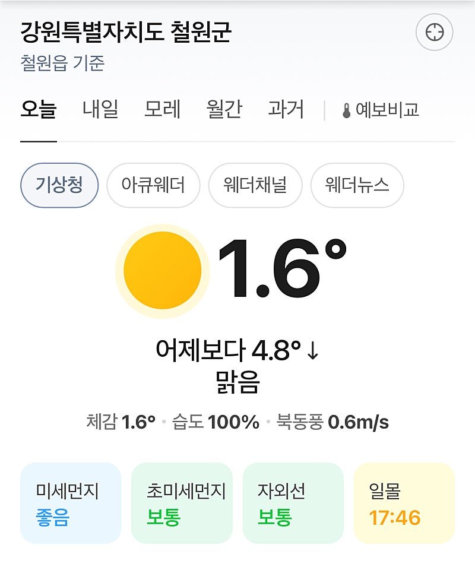Screen dimensions: 475x564
Task: Tap the sunny weather sun icon
Action: coord(162,271)
